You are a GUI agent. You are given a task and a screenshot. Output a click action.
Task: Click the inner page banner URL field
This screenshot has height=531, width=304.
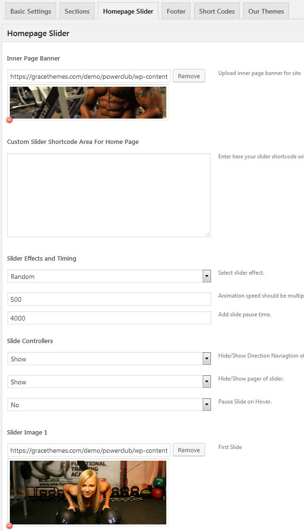[89, 76]
